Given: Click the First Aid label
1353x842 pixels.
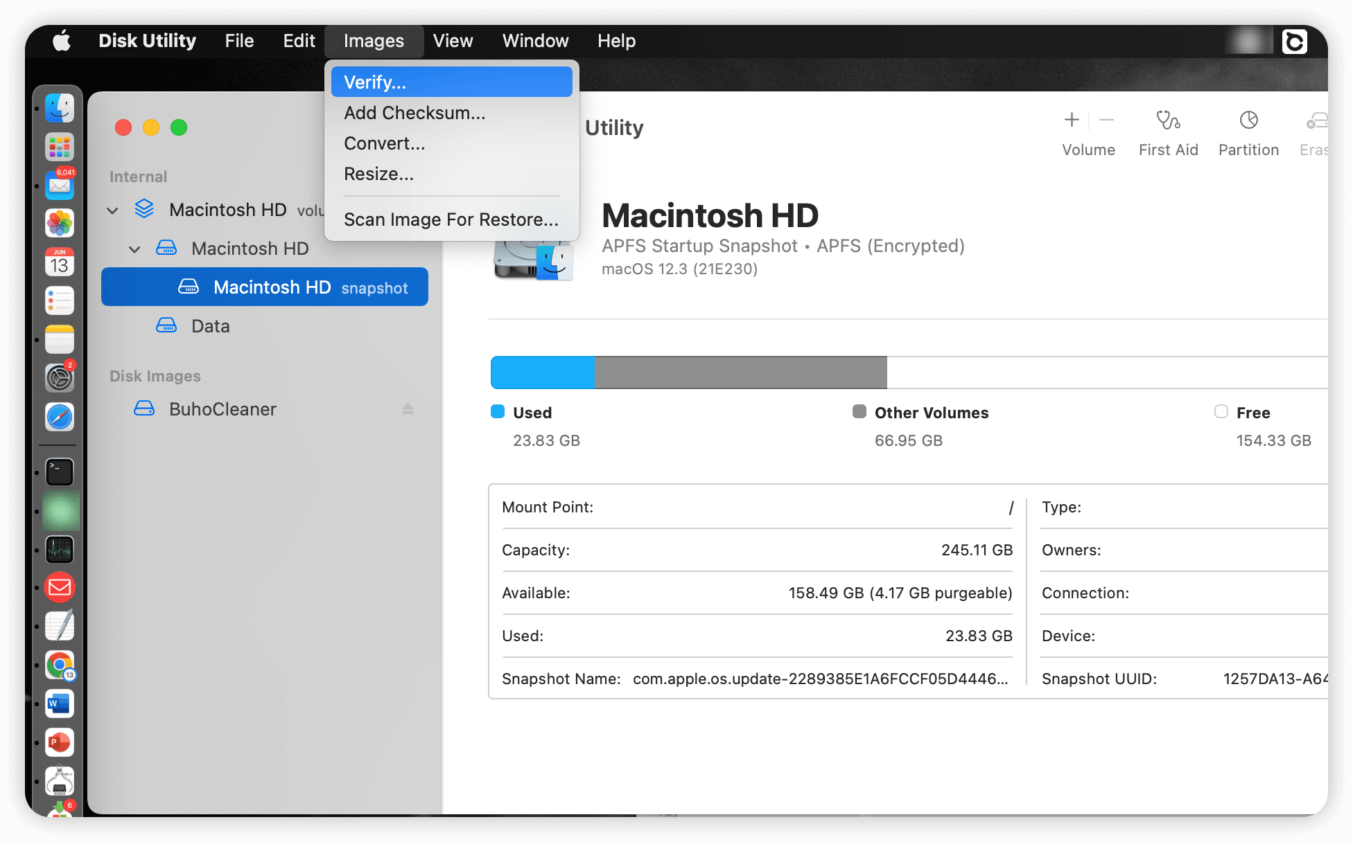Looking at the screenshot, I should 1168,150.
